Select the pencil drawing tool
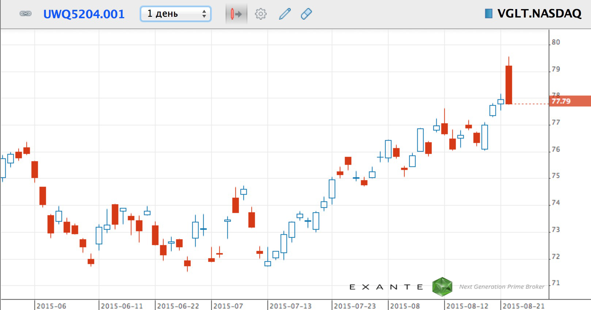Viewport: 591px width, 310px height. point(285,14)
